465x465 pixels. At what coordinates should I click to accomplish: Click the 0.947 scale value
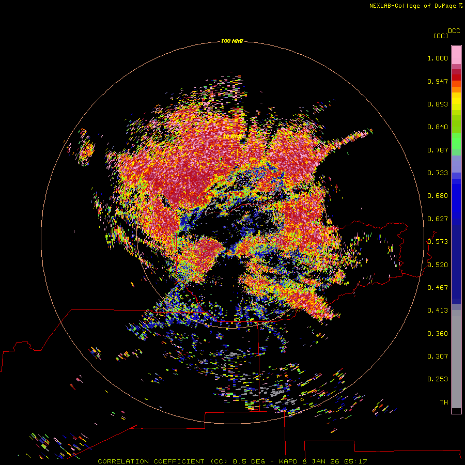pyautogui.click(x=438, y=81)
